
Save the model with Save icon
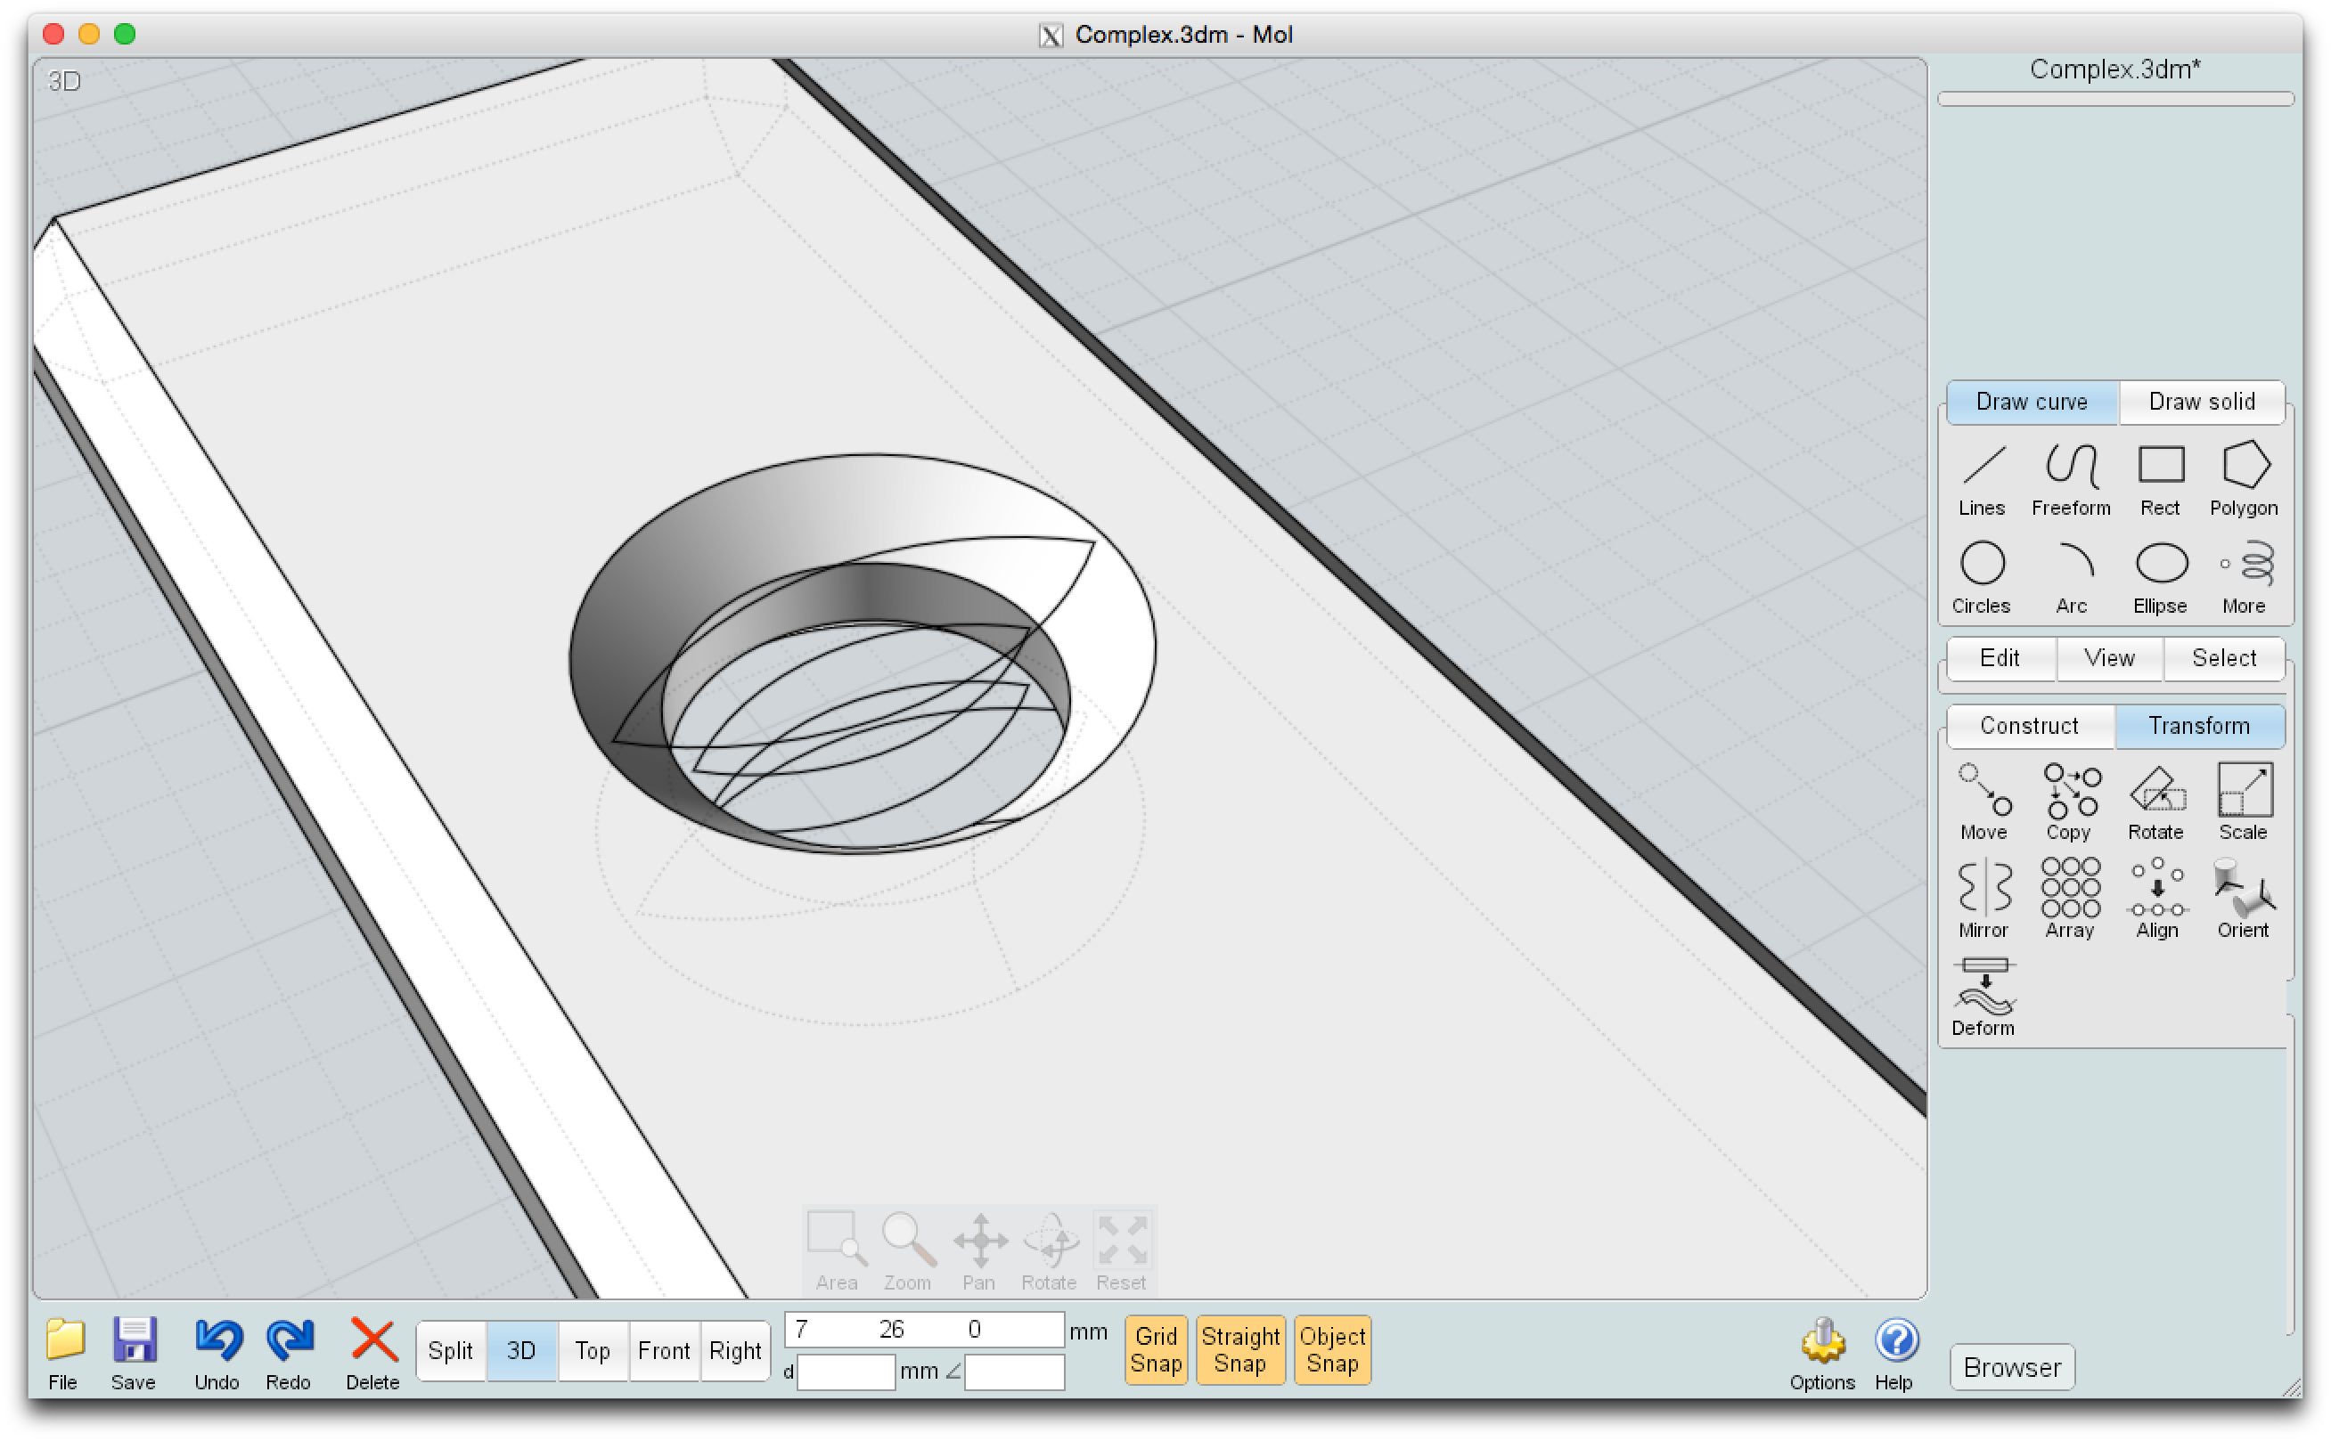134,1355
